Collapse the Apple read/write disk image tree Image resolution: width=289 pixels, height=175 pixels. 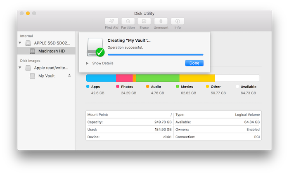(20, 68)
